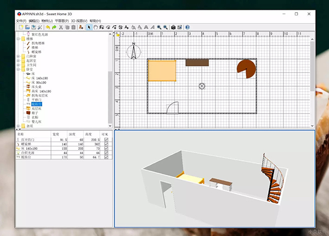Activate the hand pan tool
The image size is (329, 236).
(97, 27)
